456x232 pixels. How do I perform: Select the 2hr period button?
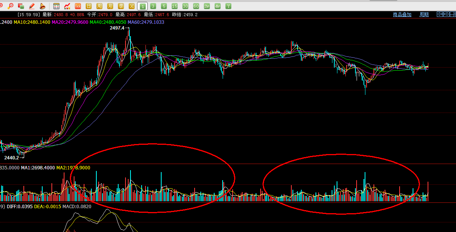[207, 6]
